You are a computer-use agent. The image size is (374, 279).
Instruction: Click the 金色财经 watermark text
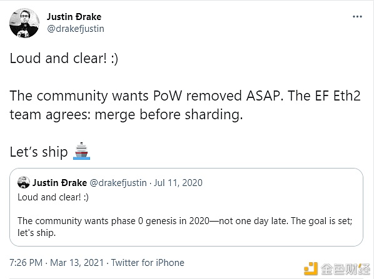click(345, 269)
